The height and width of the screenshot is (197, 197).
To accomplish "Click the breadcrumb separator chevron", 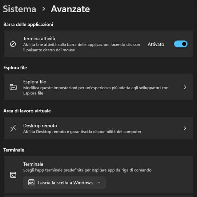I will click(x=44, y=9).
